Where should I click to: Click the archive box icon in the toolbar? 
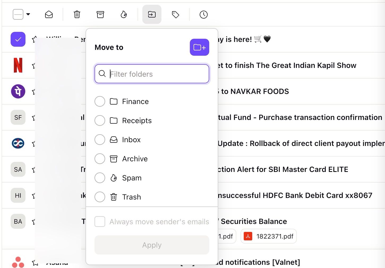coord(100,14)
